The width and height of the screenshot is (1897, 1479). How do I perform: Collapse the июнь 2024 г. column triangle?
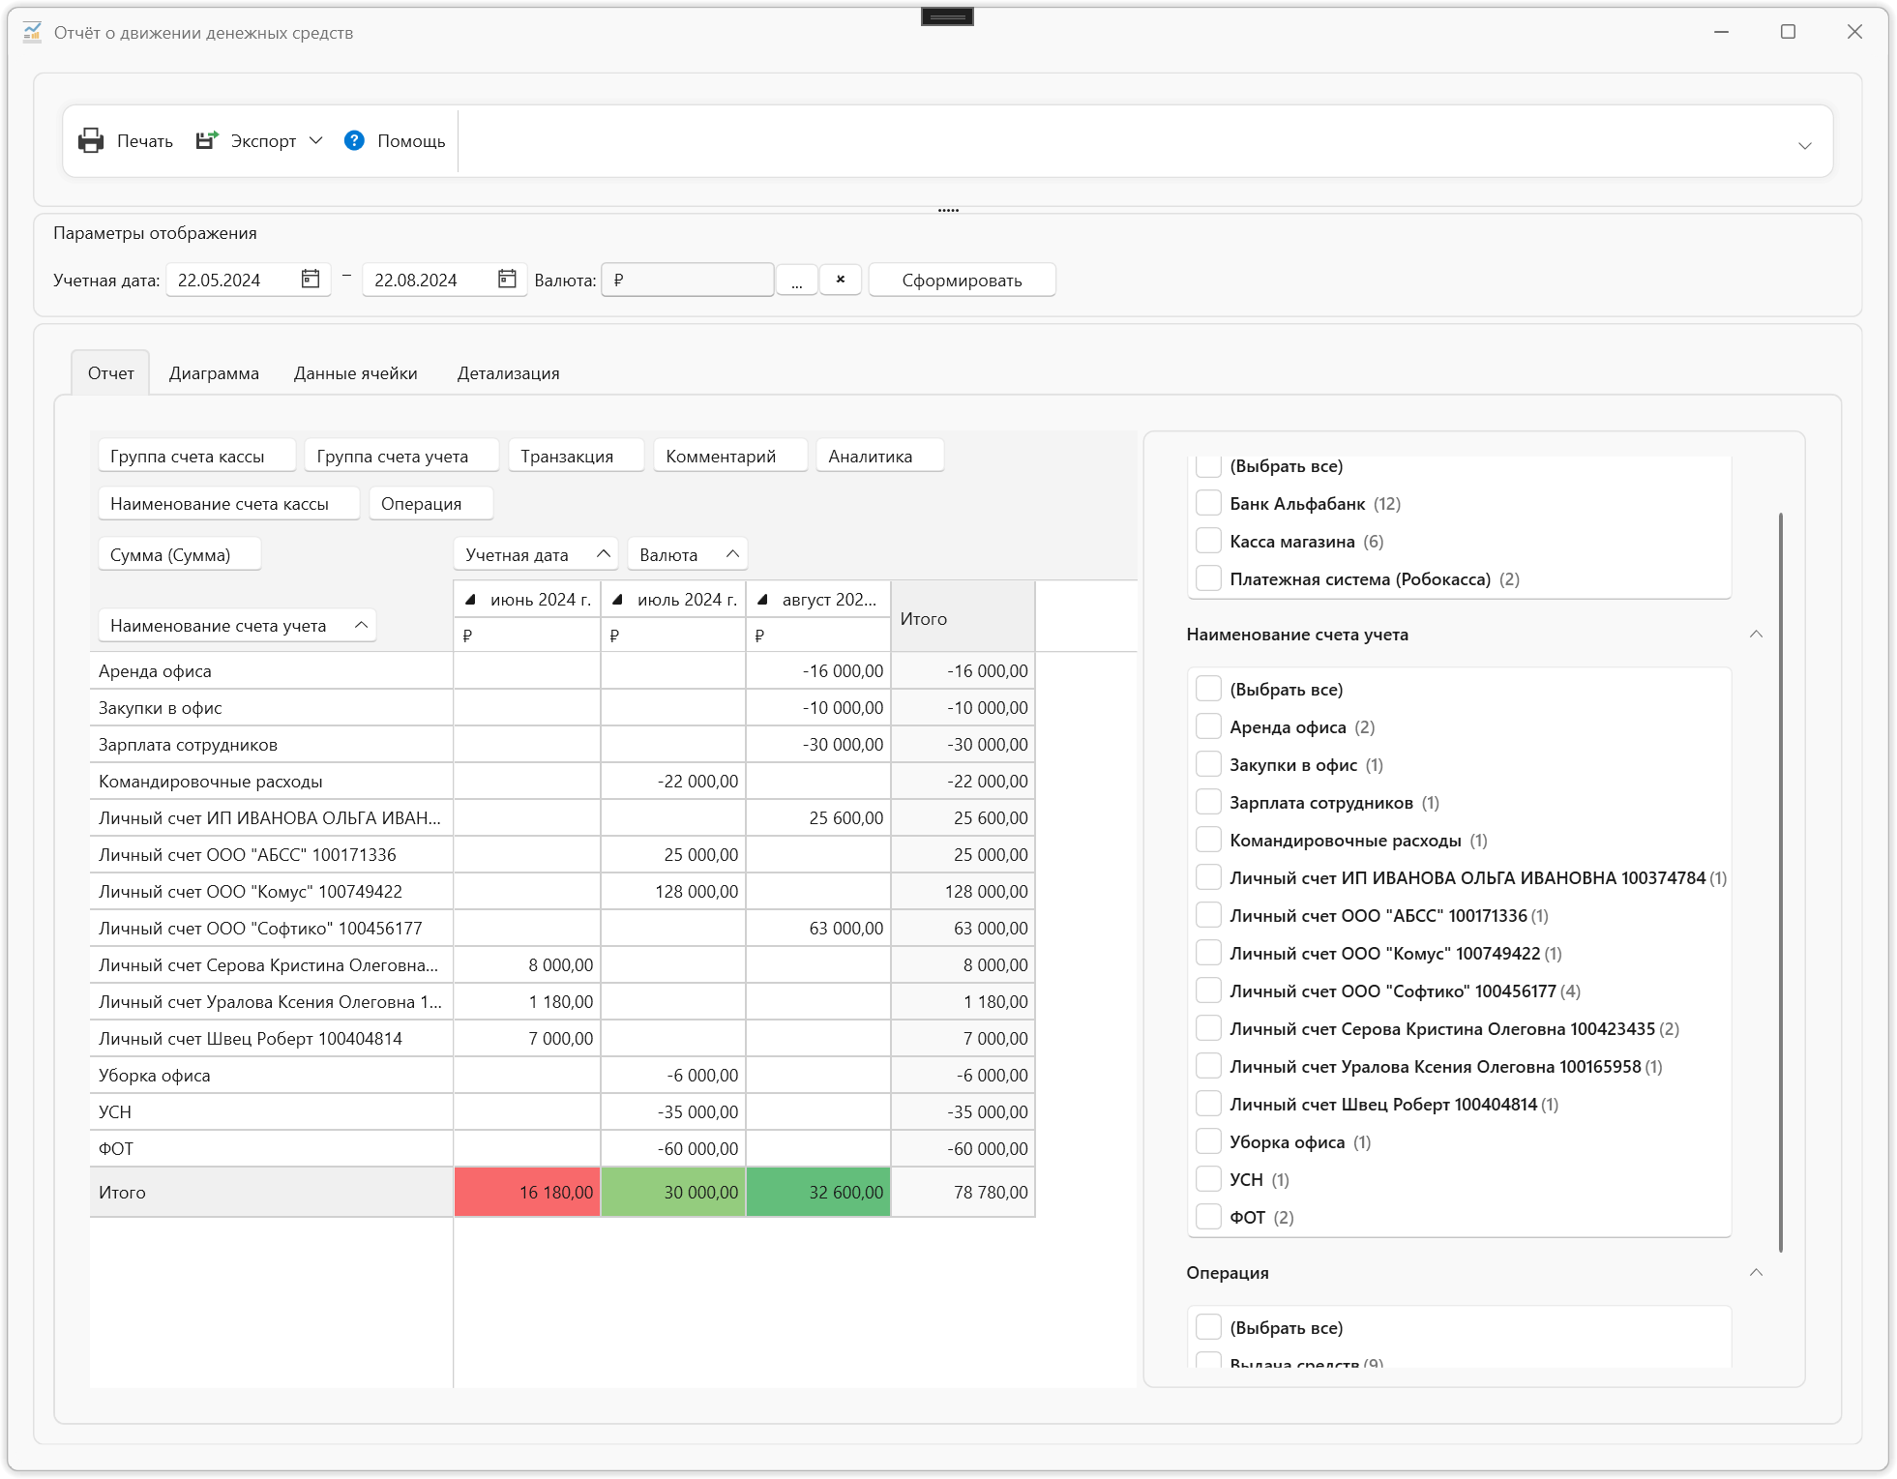point(471,600)
